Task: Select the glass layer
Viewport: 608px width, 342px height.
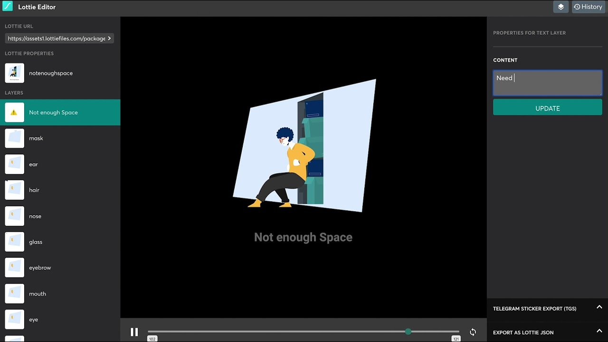Action: coord(60,242)
